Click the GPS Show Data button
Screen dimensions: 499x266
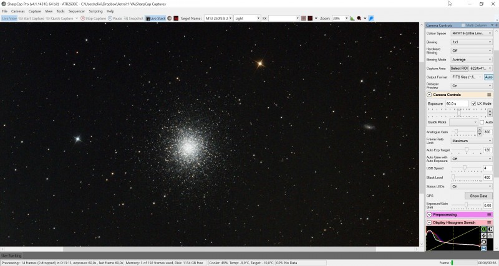pyautogui.click(x=478, y=196)
